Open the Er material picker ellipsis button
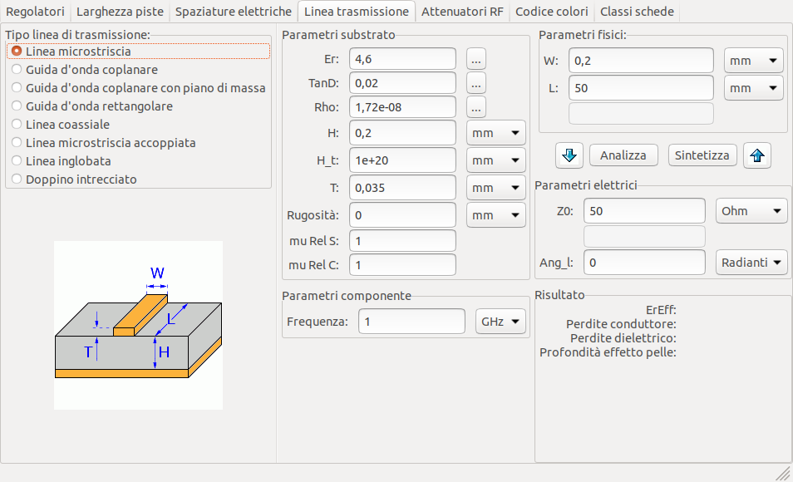793x482 pixels. (x=475, y=60)
